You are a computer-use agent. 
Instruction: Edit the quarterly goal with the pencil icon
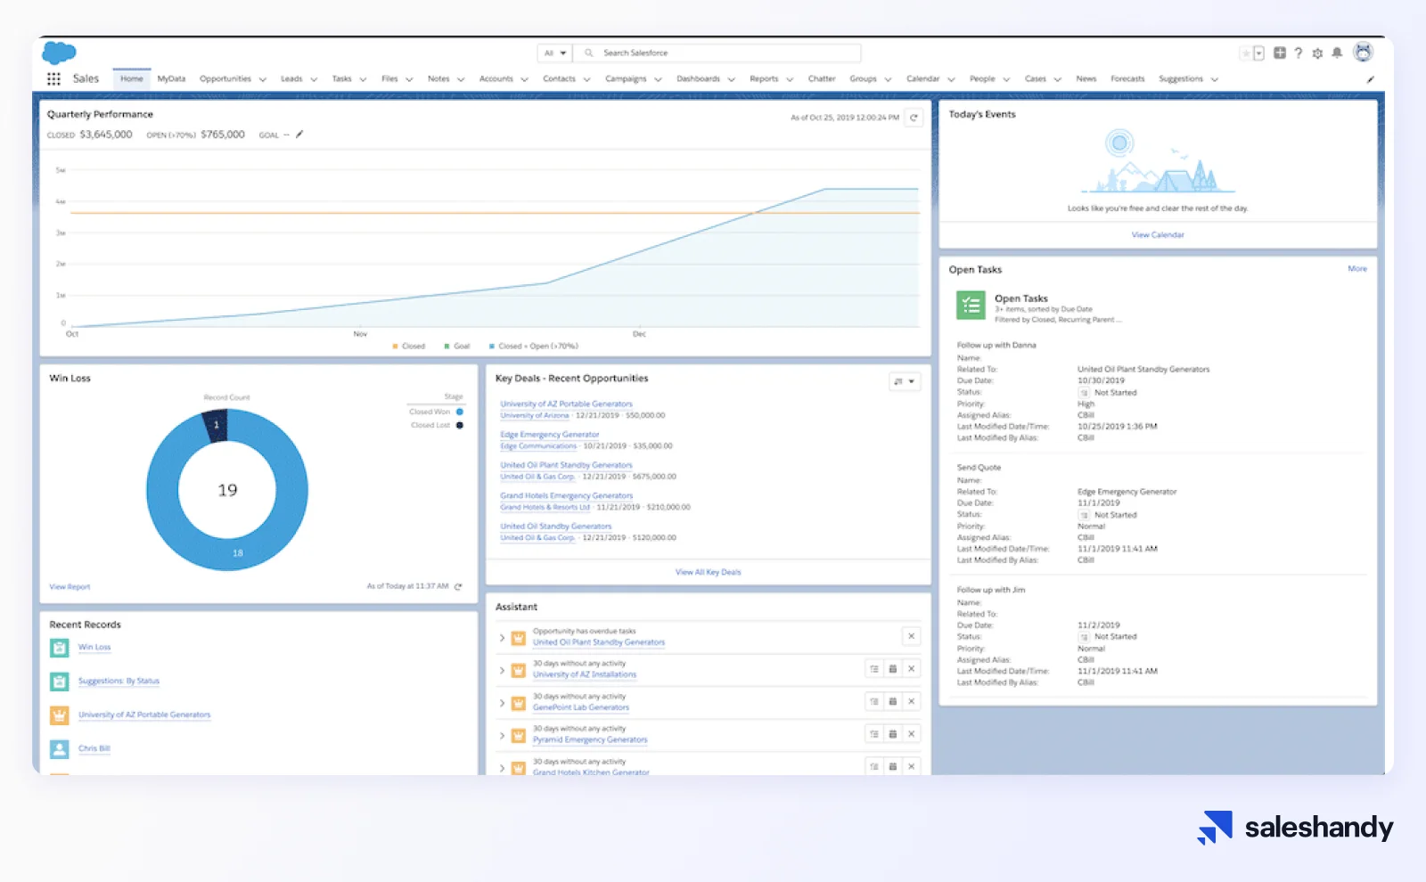[299, 135]
